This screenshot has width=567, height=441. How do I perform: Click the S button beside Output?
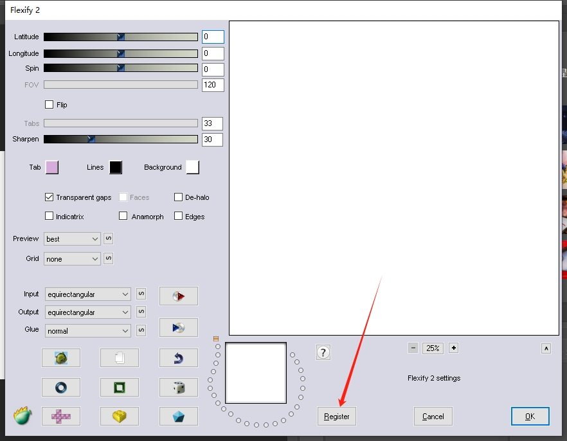pos(141,312)
